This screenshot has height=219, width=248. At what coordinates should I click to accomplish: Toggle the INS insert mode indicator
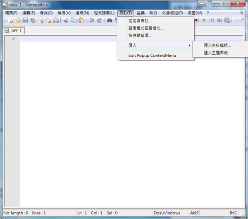[233, 213]
